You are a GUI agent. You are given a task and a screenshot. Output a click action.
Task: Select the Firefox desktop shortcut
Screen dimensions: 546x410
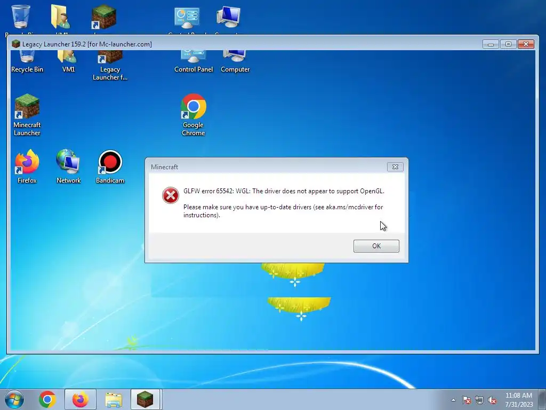pyautogui.click(x=27, y=167)
